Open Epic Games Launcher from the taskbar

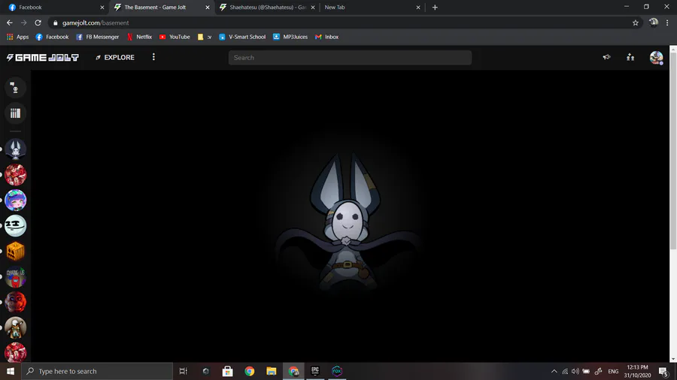pyautogui.click(x=315, y=371)
